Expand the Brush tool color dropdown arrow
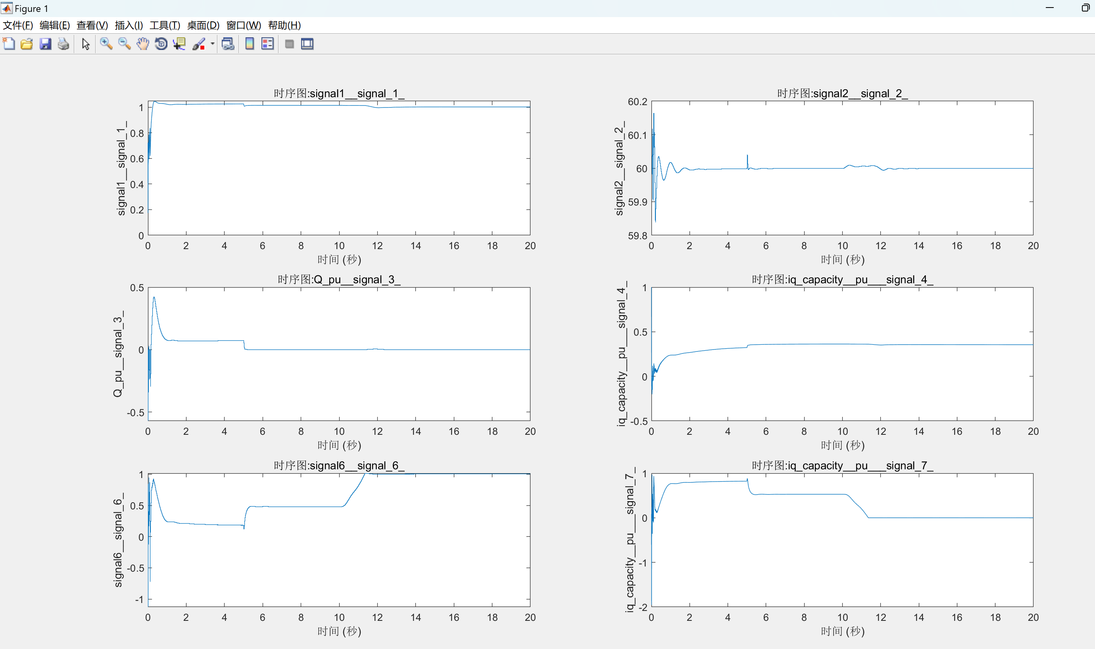1095x649 pixels. pyautogui.click(x=213, y=44)
